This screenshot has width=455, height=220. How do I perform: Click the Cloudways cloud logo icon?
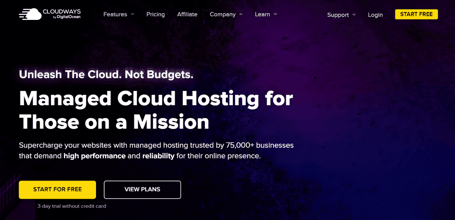click(x=30, y=14)
